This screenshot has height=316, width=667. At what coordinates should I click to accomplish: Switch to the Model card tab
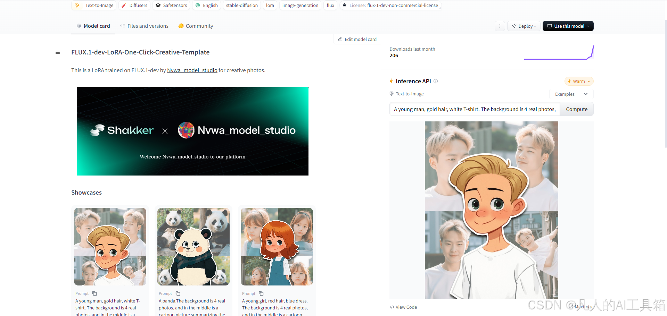(x=93, y=26)
